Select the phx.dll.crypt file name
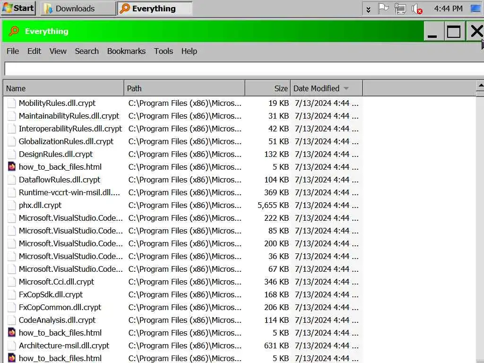 pyautogui.click(x=40, y=205)
